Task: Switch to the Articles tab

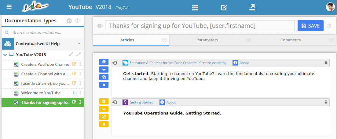Action: (131, 40)
